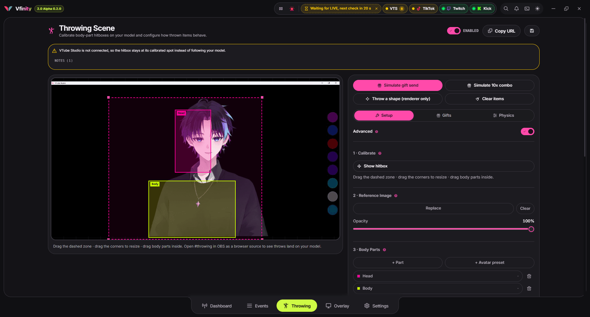Switch to the Gifts tab
This screenshot has width=590, height=317.
[444, 115]
